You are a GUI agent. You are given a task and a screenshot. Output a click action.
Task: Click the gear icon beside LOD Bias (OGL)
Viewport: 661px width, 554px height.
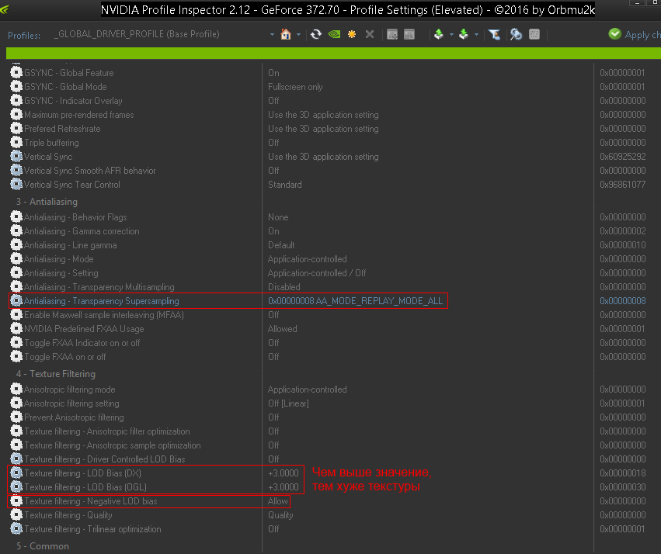[x=16, y=486]
